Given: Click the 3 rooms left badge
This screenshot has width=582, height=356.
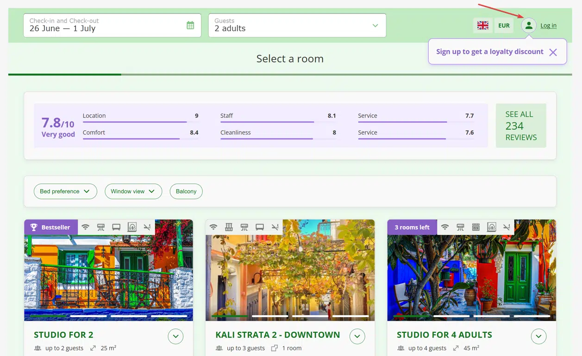Looking at the screenshot, I should pos(412,227).
